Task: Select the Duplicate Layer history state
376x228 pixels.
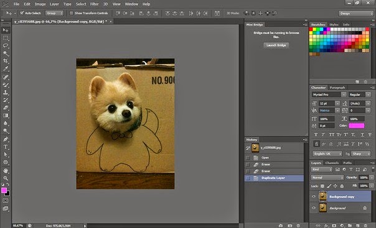Action: point(274,178)
